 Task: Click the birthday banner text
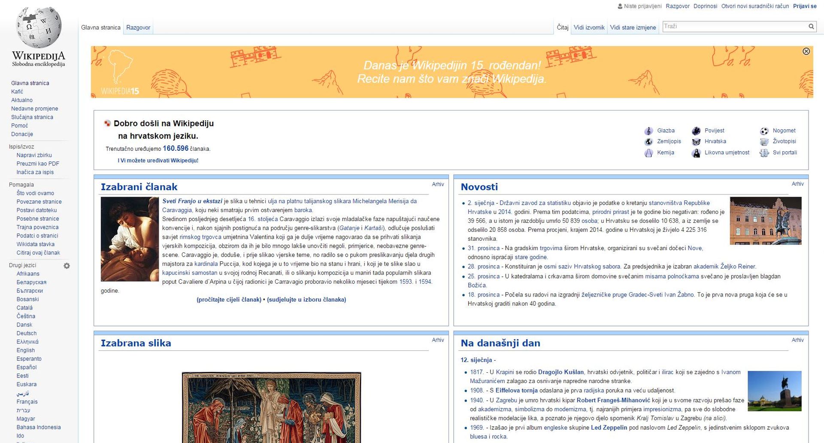click(x=452, y=72)
